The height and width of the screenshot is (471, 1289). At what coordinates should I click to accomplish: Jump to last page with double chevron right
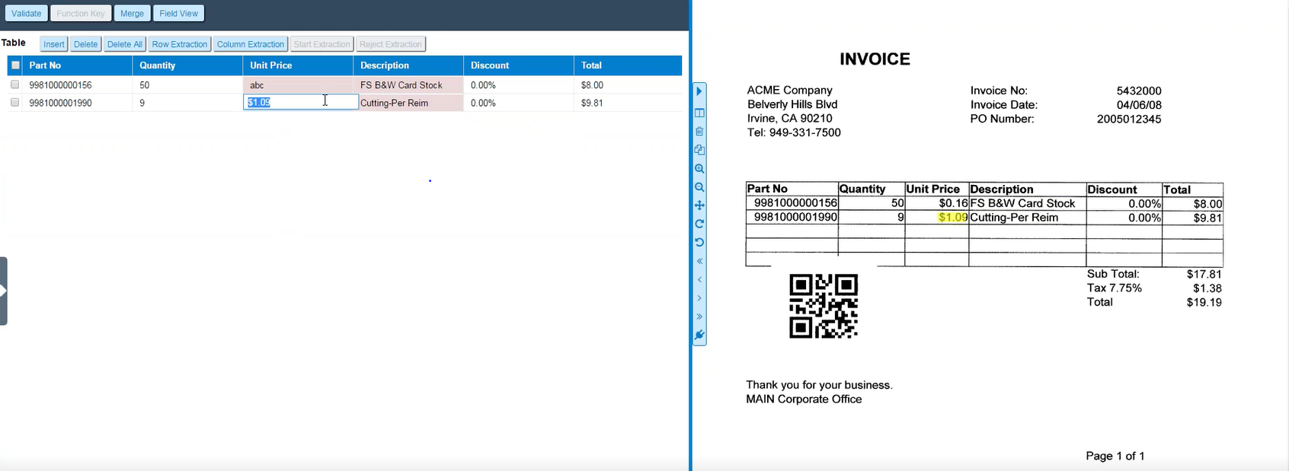pos(699,317)
